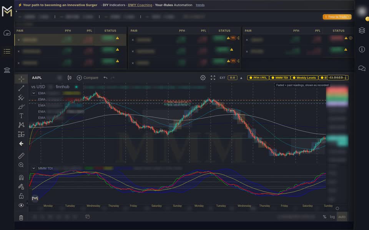The image size is (369, 230).
Task: Open the bank building icon in sidebar
Action: [7, 70]
